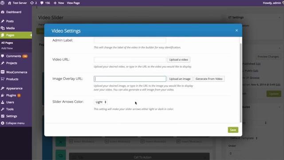Click the Generate From Video button
The image size is (284, 160).
[x=209, y=79]
